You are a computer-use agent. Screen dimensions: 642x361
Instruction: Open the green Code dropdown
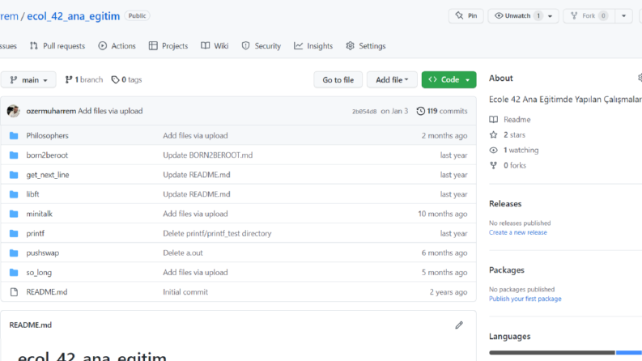tap(449, 80)
